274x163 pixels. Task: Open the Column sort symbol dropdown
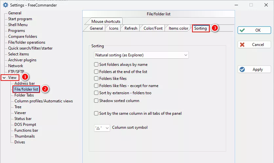pos(102,128)
